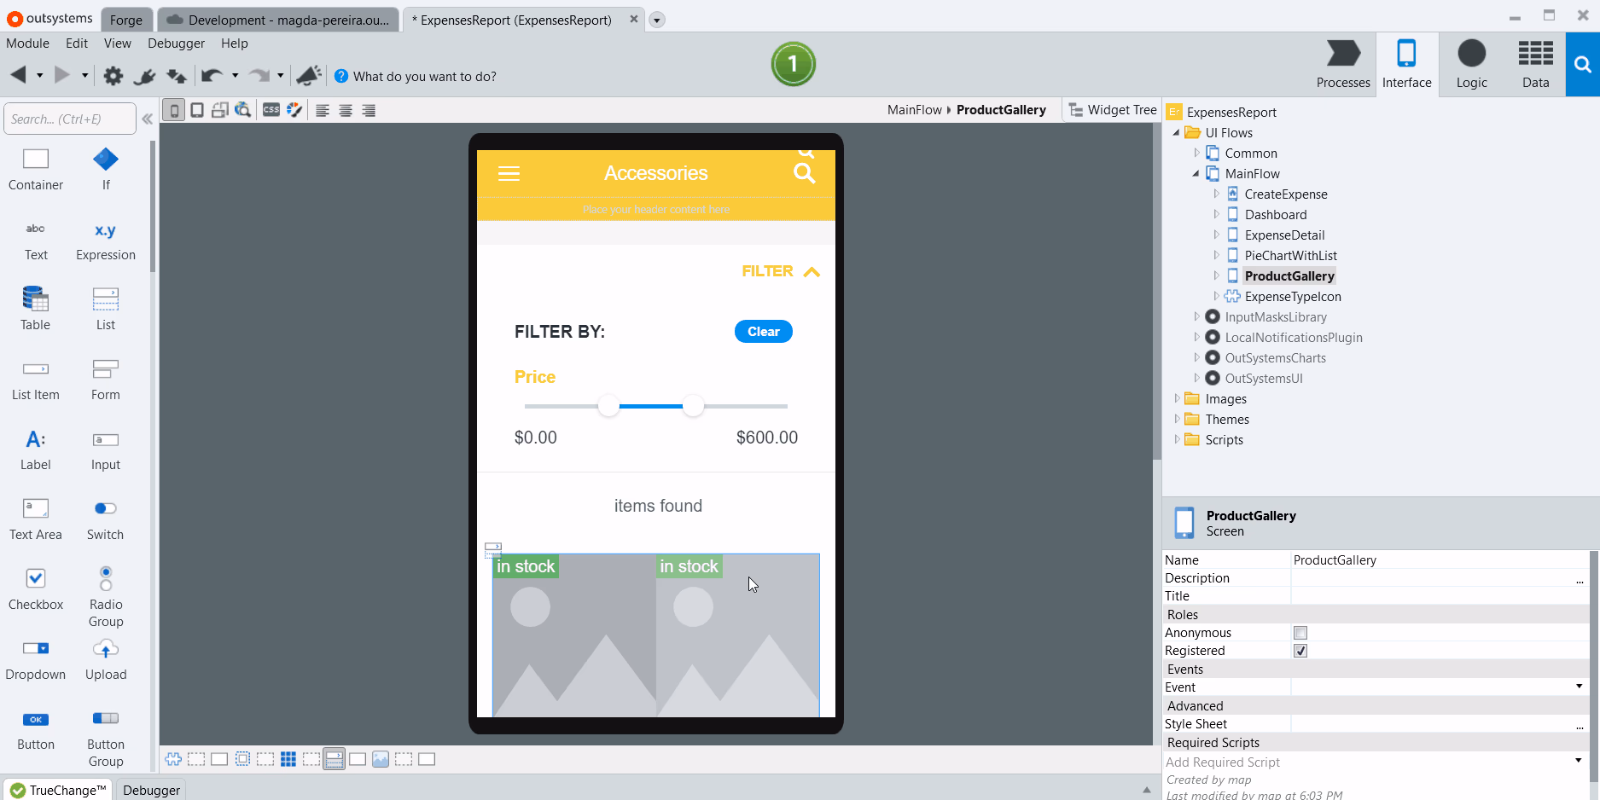The height and width of the screenshot is (800, 1600).
Task: Click the toolbox search input field
Action: click(x=70, y=119)
